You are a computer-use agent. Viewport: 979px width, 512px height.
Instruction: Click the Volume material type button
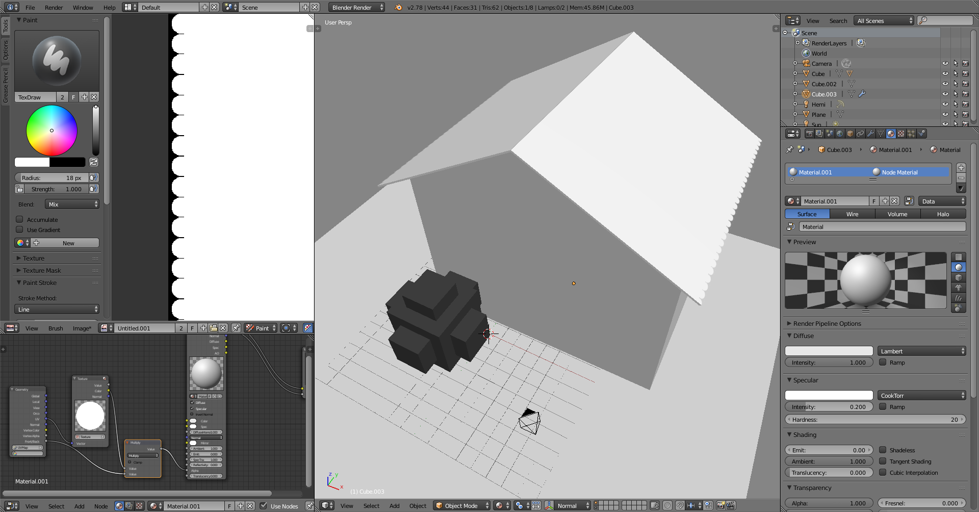(897, 214)
